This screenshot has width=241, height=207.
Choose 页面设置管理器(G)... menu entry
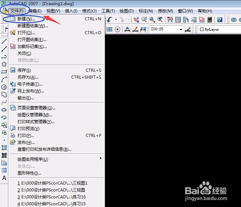coord(56,108)
